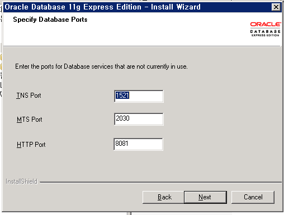Click the "TNS Port" label

pos(29,95)
